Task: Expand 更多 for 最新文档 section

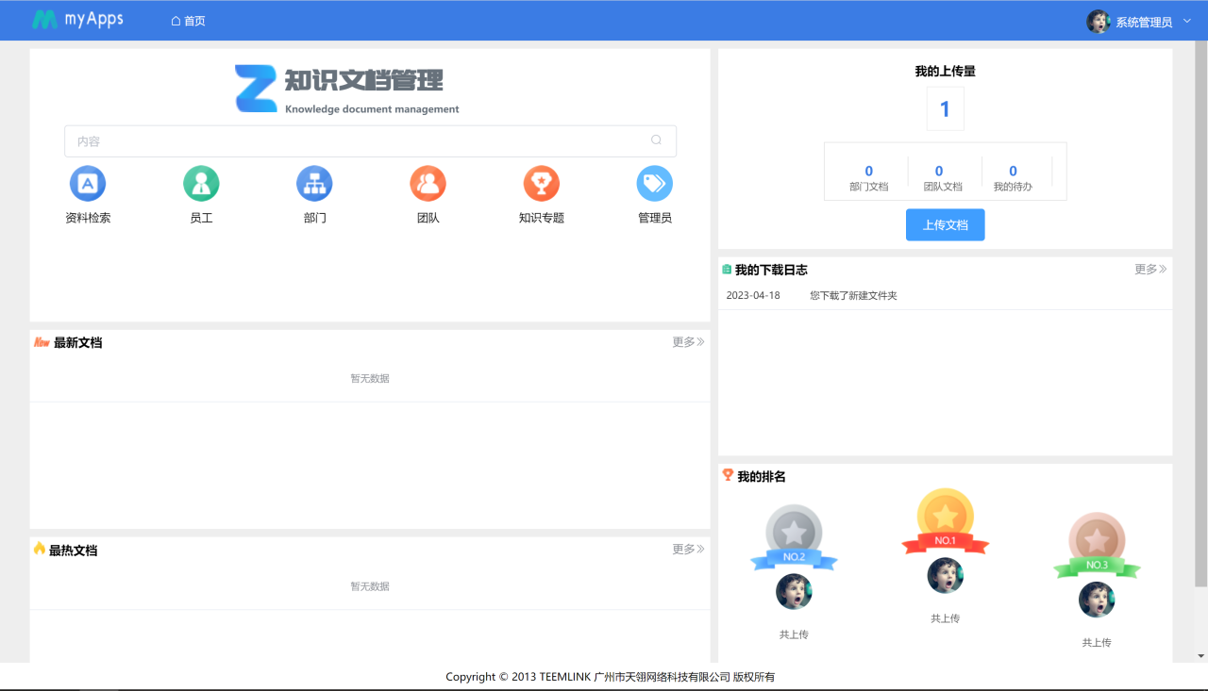Action: click(687, 341)
